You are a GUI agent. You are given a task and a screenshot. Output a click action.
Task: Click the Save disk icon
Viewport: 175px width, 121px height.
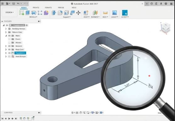(14, 4)
